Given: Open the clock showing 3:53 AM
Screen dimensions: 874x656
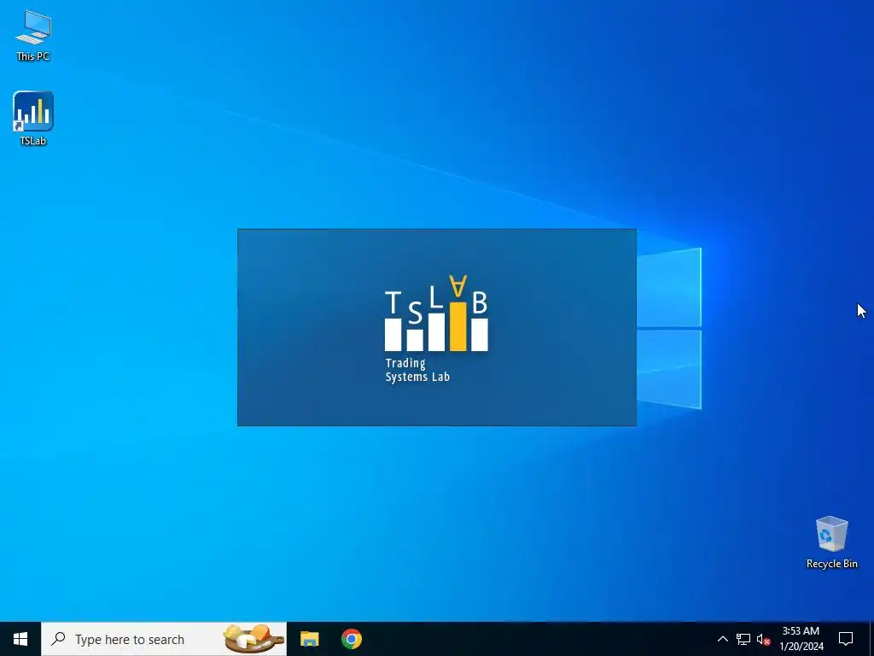Looking at the screenshot, I should [x=801, y=639].
